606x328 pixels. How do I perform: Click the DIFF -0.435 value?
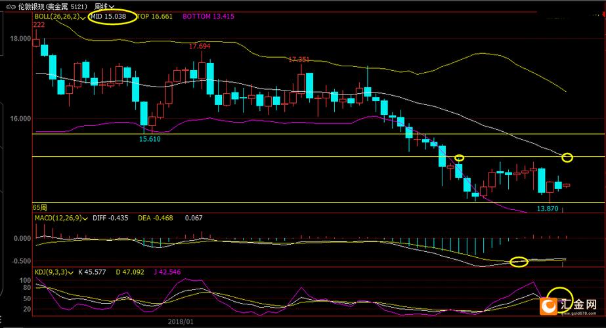110,218
